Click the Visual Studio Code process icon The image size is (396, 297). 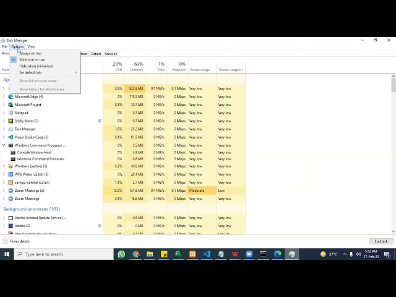coord(11,137)
